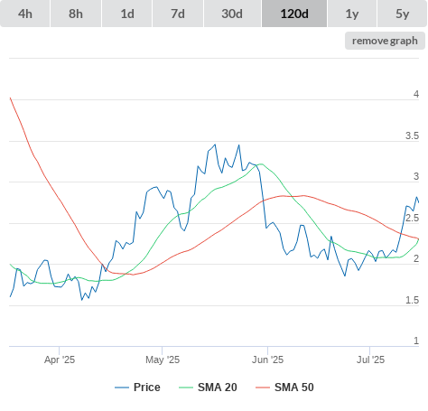Switch chart to 1y range

(352, 14)
